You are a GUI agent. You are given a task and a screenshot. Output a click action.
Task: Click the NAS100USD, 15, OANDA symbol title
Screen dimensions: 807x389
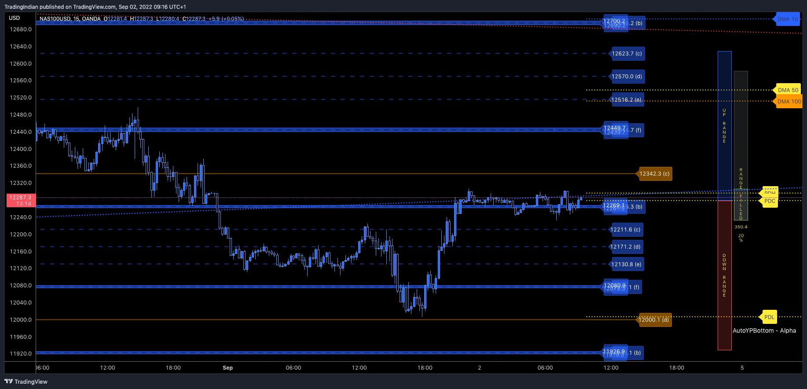tap(70, 18)
